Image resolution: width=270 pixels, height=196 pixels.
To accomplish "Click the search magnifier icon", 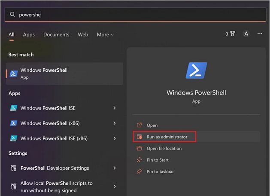I will coord(12,14).
